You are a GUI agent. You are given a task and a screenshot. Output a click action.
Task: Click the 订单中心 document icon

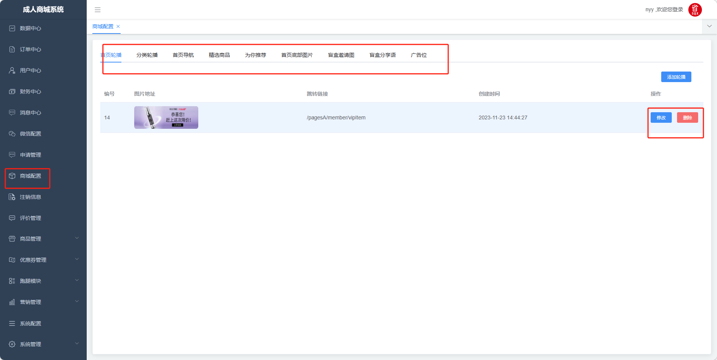[x=12, y=49]
